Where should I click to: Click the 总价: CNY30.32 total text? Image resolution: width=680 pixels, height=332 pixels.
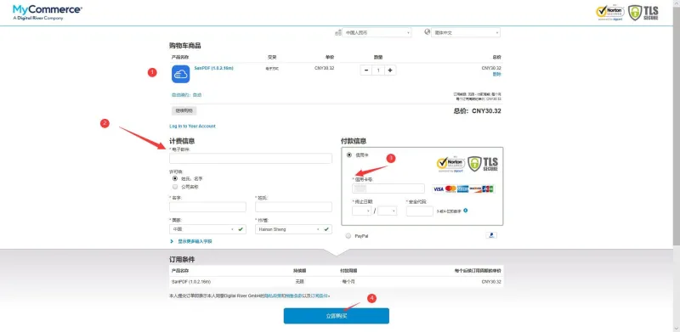pos(477,111)
